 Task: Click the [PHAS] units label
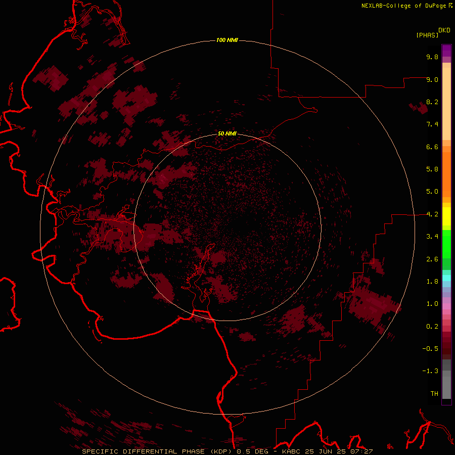pyautogui.click(x=427, y=35)
